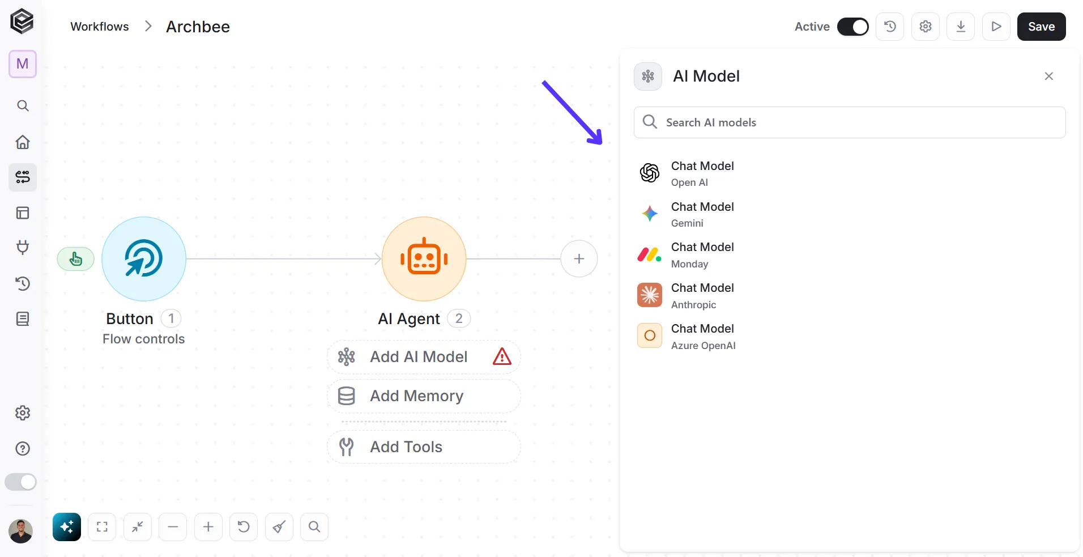This screenshot has height=557, width=1083.
Task: Click Add Memory
Action: [424, 396]
